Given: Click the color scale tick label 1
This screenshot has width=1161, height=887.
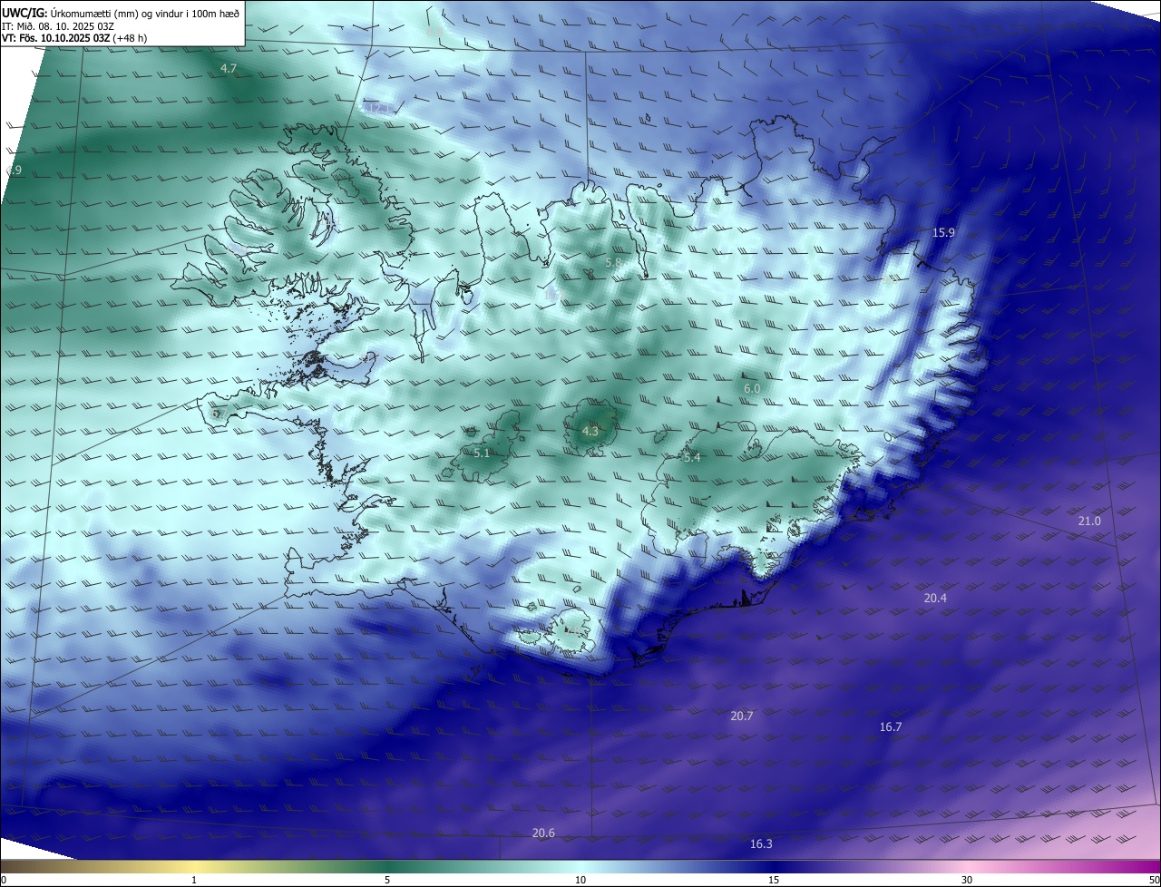Looking at the screenshot, I should click(x=194, y=880).
